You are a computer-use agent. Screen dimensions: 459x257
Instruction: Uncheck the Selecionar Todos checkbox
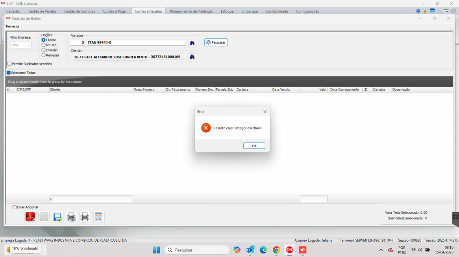click(9, 73)
